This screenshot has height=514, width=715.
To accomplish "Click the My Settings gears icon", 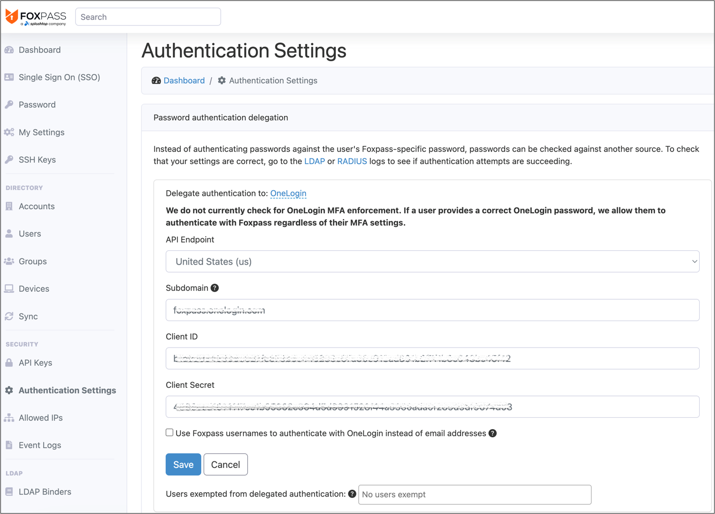I will tap(9, 132).
